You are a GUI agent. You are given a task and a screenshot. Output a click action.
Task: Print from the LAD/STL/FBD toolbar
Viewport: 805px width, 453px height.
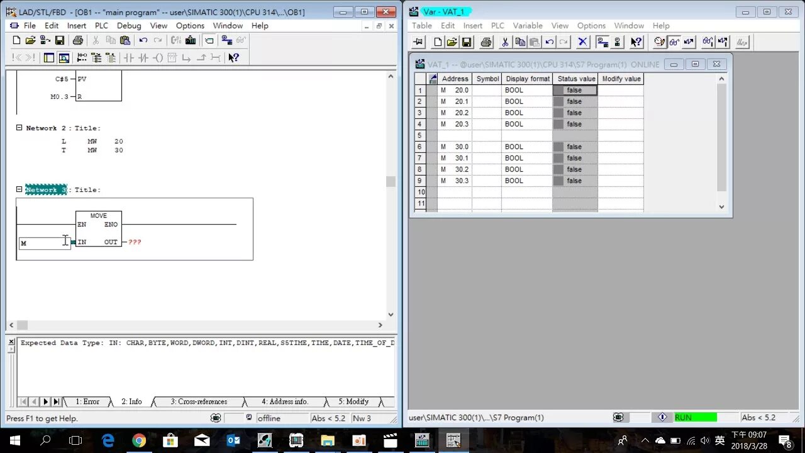[x=78, y=40]
